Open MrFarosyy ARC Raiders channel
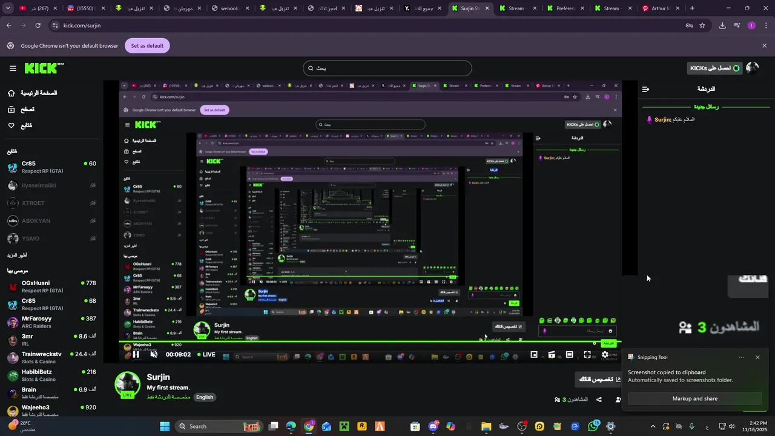Viewport: 775px width, 436px height. click(x=51, y=322)
